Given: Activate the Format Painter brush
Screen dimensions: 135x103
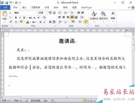Looking at the screenshot, I should point(11,22).
